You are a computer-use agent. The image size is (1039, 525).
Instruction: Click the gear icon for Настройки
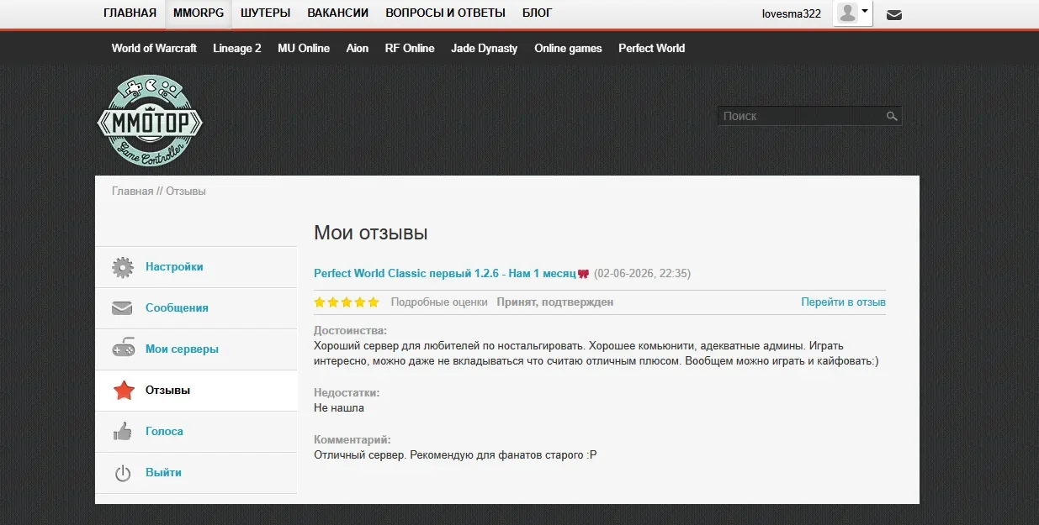pos(123,268)
